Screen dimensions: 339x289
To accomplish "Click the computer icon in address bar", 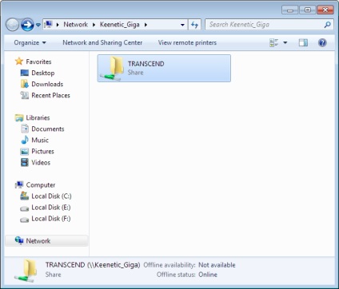I will coord(48,25).
